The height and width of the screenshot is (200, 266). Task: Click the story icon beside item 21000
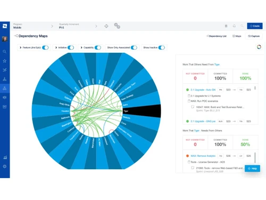(193, 168)
